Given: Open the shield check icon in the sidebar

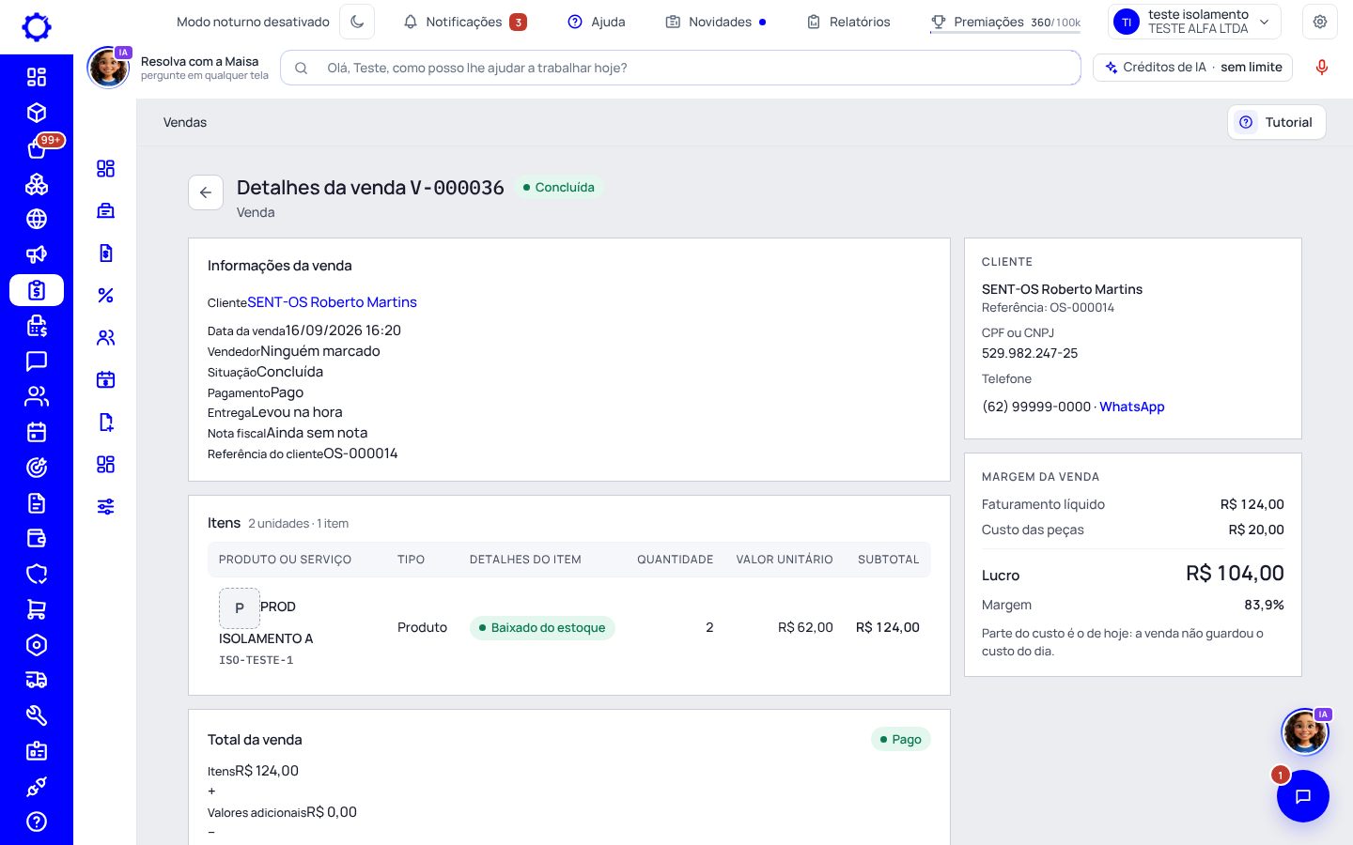Looking at the screenshot, I should 37,574.
